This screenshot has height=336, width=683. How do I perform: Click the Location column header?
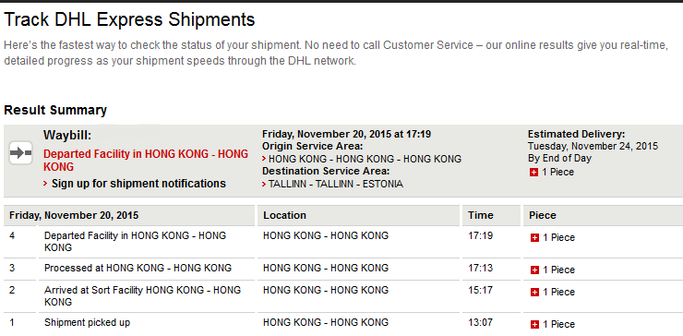point(285,215)
